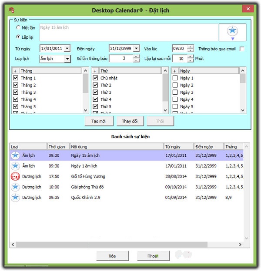Increase the 'Vào lúc' time spinner
This screenshot has height=271, width=261.
pyautogui.click(x=191, y=46)
